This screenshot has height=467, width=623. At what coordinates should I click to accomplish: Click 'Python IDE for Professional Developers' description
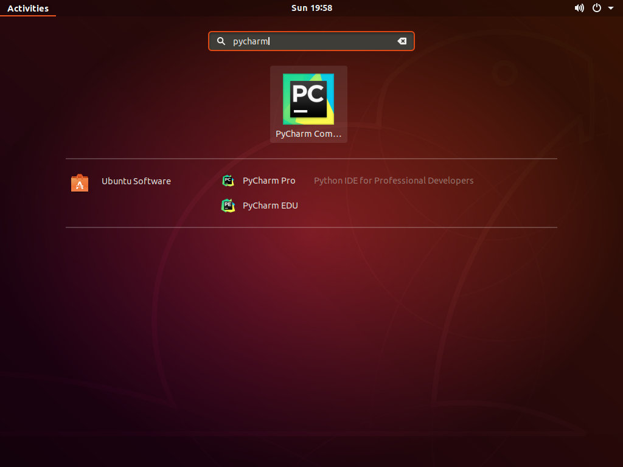(394, 181)
